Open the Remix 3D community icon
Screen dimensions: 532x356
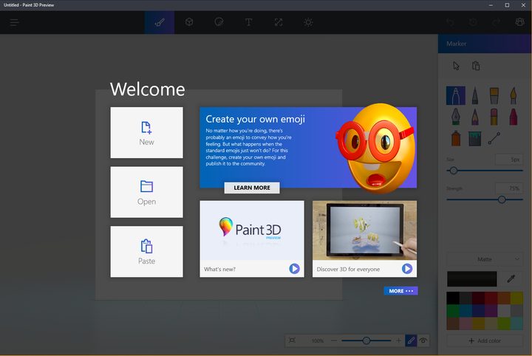[x=519, y=22]
